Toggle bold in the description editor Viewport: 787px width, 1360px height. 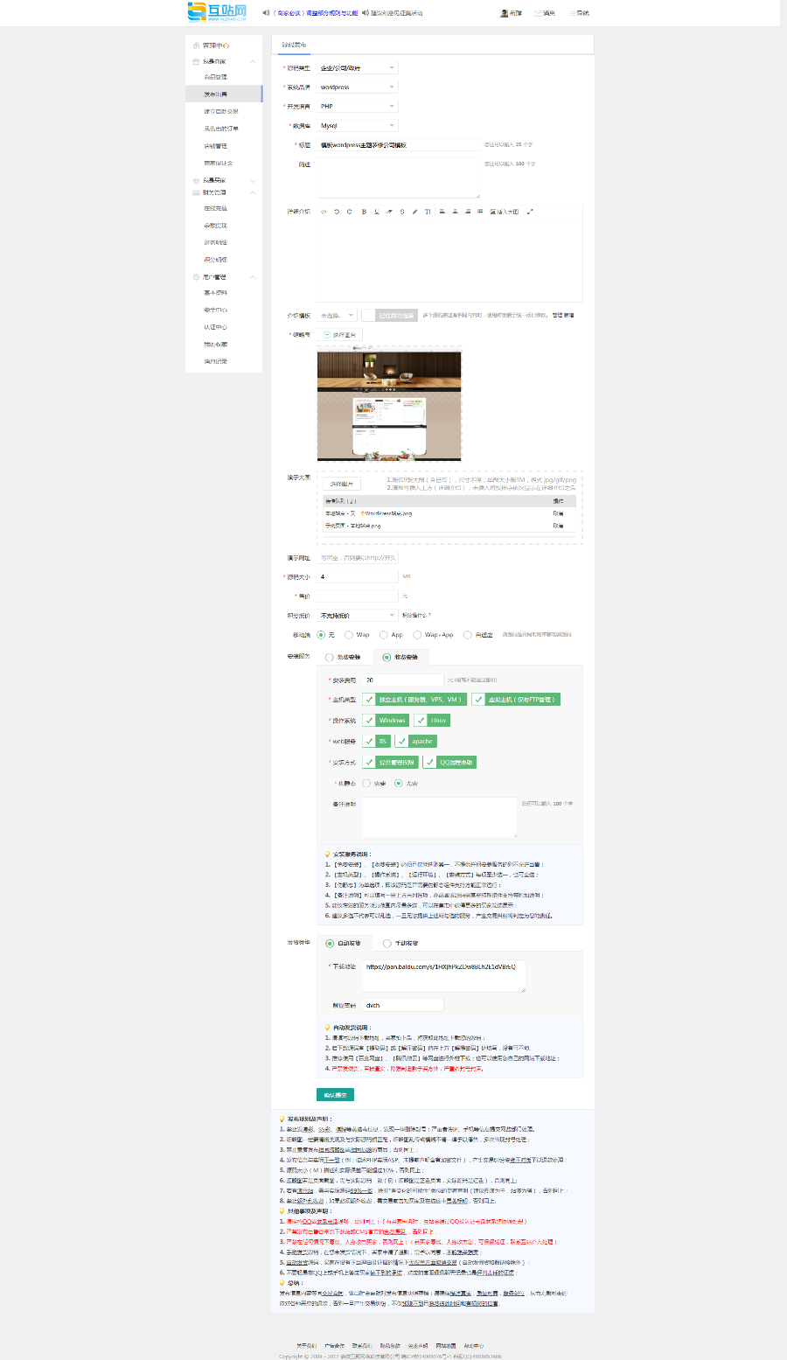[x=364, y=212]
